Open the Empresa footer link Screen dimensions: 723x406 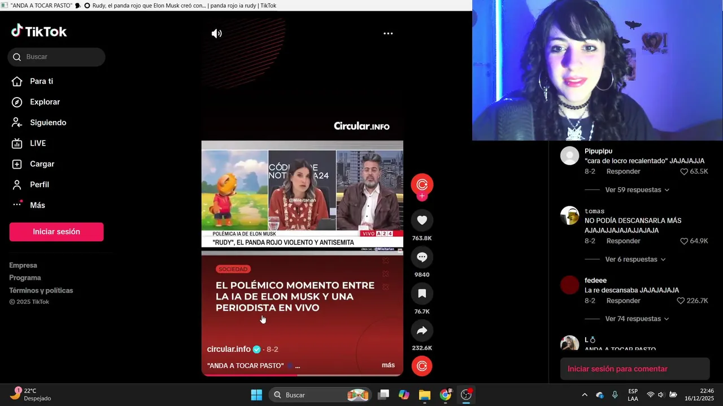(x=23, y=265)
